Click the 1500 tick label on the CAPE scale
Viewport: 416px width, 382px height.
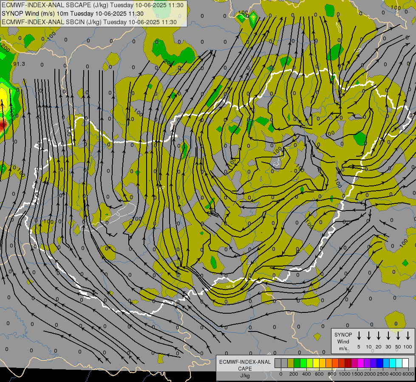point(357,374)
